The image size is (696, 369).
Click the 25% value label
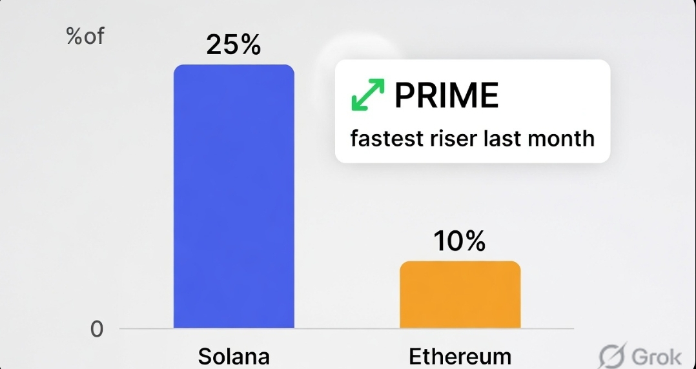(x=233, y=45)
